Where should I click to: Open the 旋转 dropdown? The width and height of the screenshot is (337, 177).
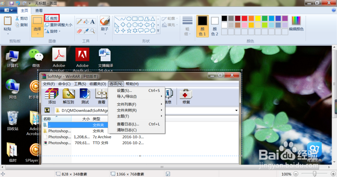point(53,31)
